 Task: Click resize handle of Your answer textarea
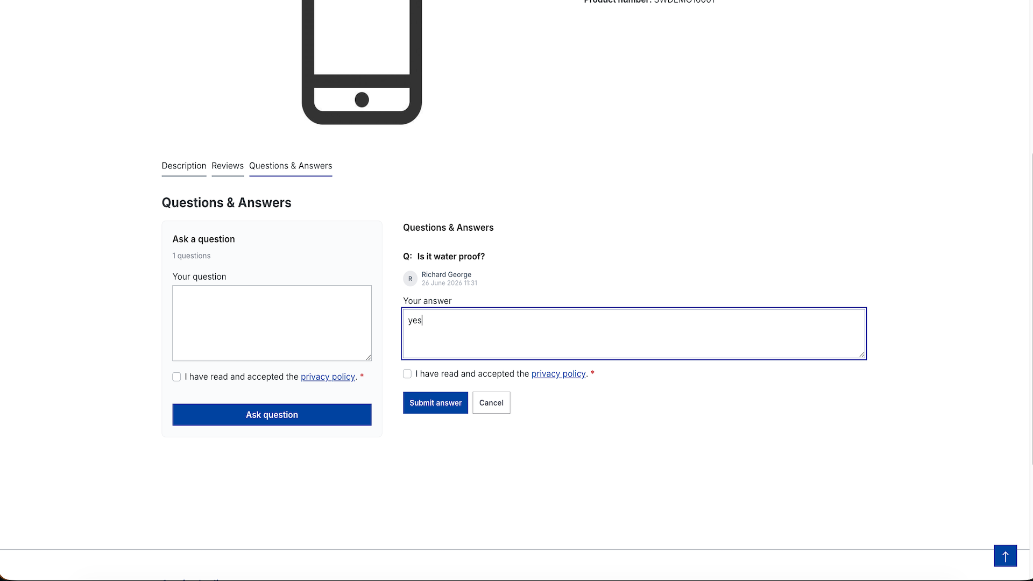pos(862,355)
